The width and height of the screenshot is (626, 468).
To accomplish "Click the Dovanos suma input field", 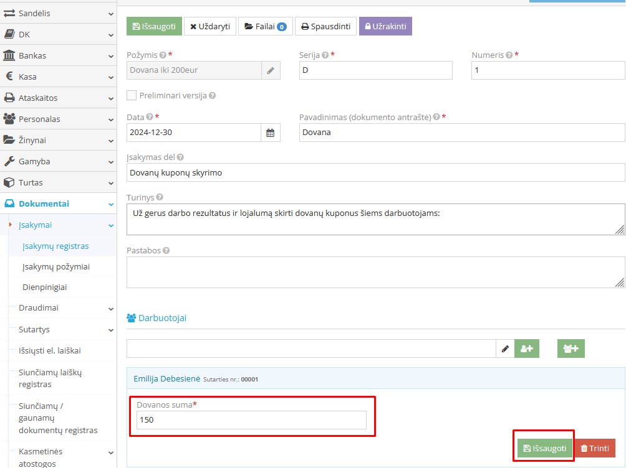I will [x=252, y=420].
